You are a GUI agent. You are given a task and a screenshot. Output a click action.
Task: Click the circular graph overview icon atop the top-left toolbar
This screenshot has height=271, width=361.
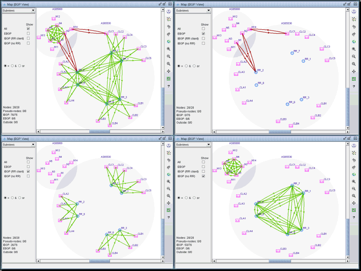(168, 11)
